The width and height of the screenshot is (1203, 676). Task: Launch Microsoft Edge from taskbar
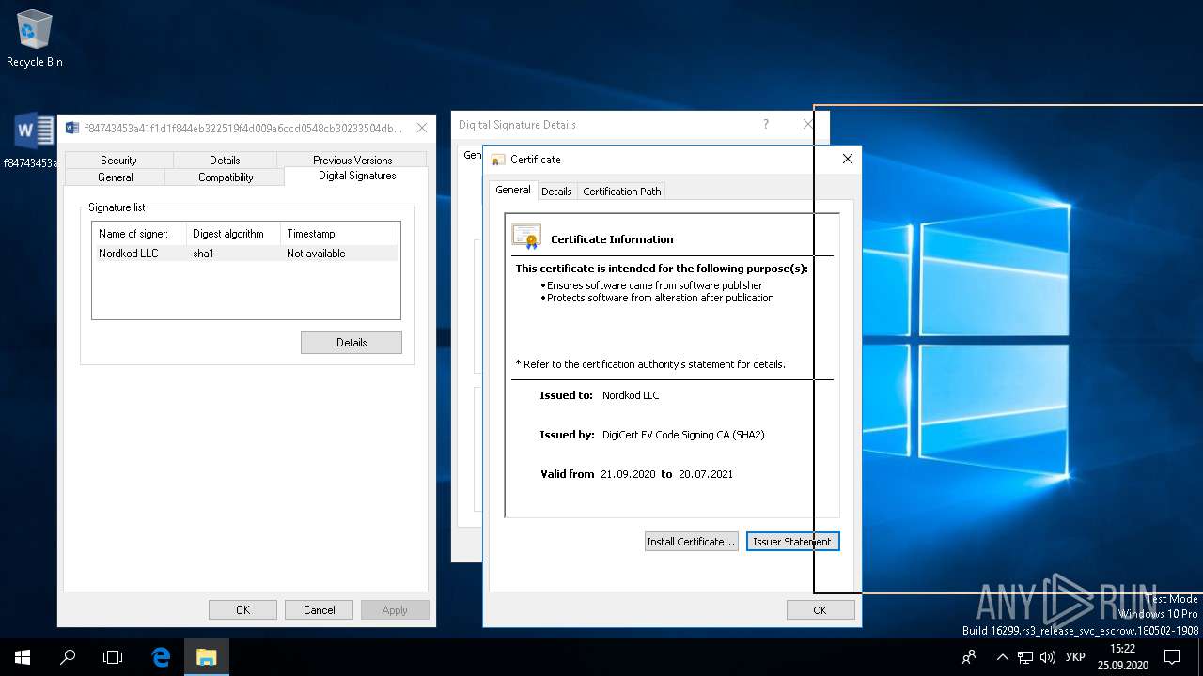click(x=161, y=657)
